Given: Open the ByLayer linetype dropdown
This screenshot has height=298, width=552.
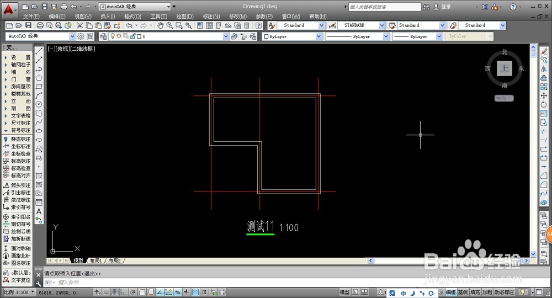Looking at the screenshot, I should tap(386, 36).
